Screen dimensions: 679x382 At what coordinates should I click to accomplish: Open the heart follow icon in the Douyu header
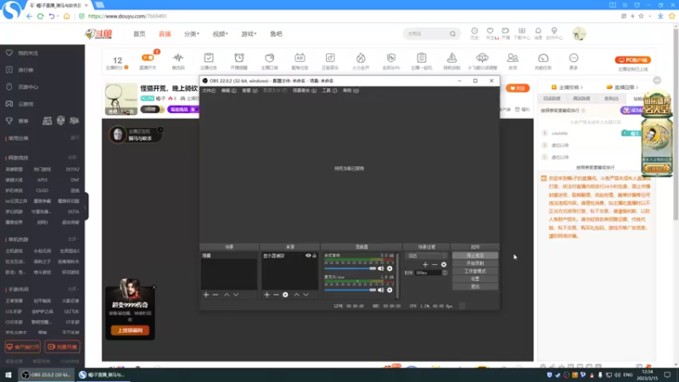(490, 31)
